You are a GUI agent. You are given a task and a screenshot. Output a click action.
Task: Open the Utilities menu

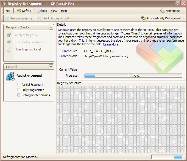click(x=42, y=11)
